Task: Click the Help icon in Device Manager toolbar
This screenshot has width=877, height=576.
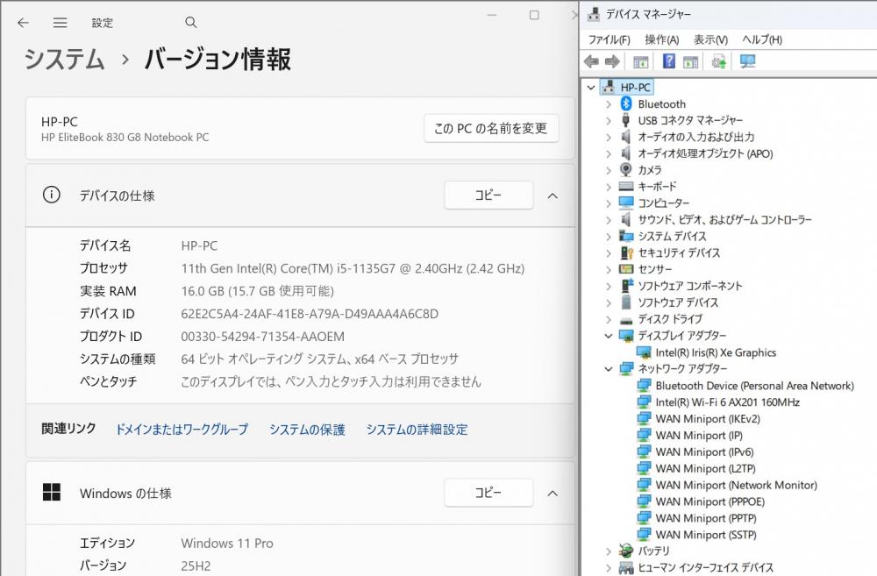Action: tap(668, 61)
